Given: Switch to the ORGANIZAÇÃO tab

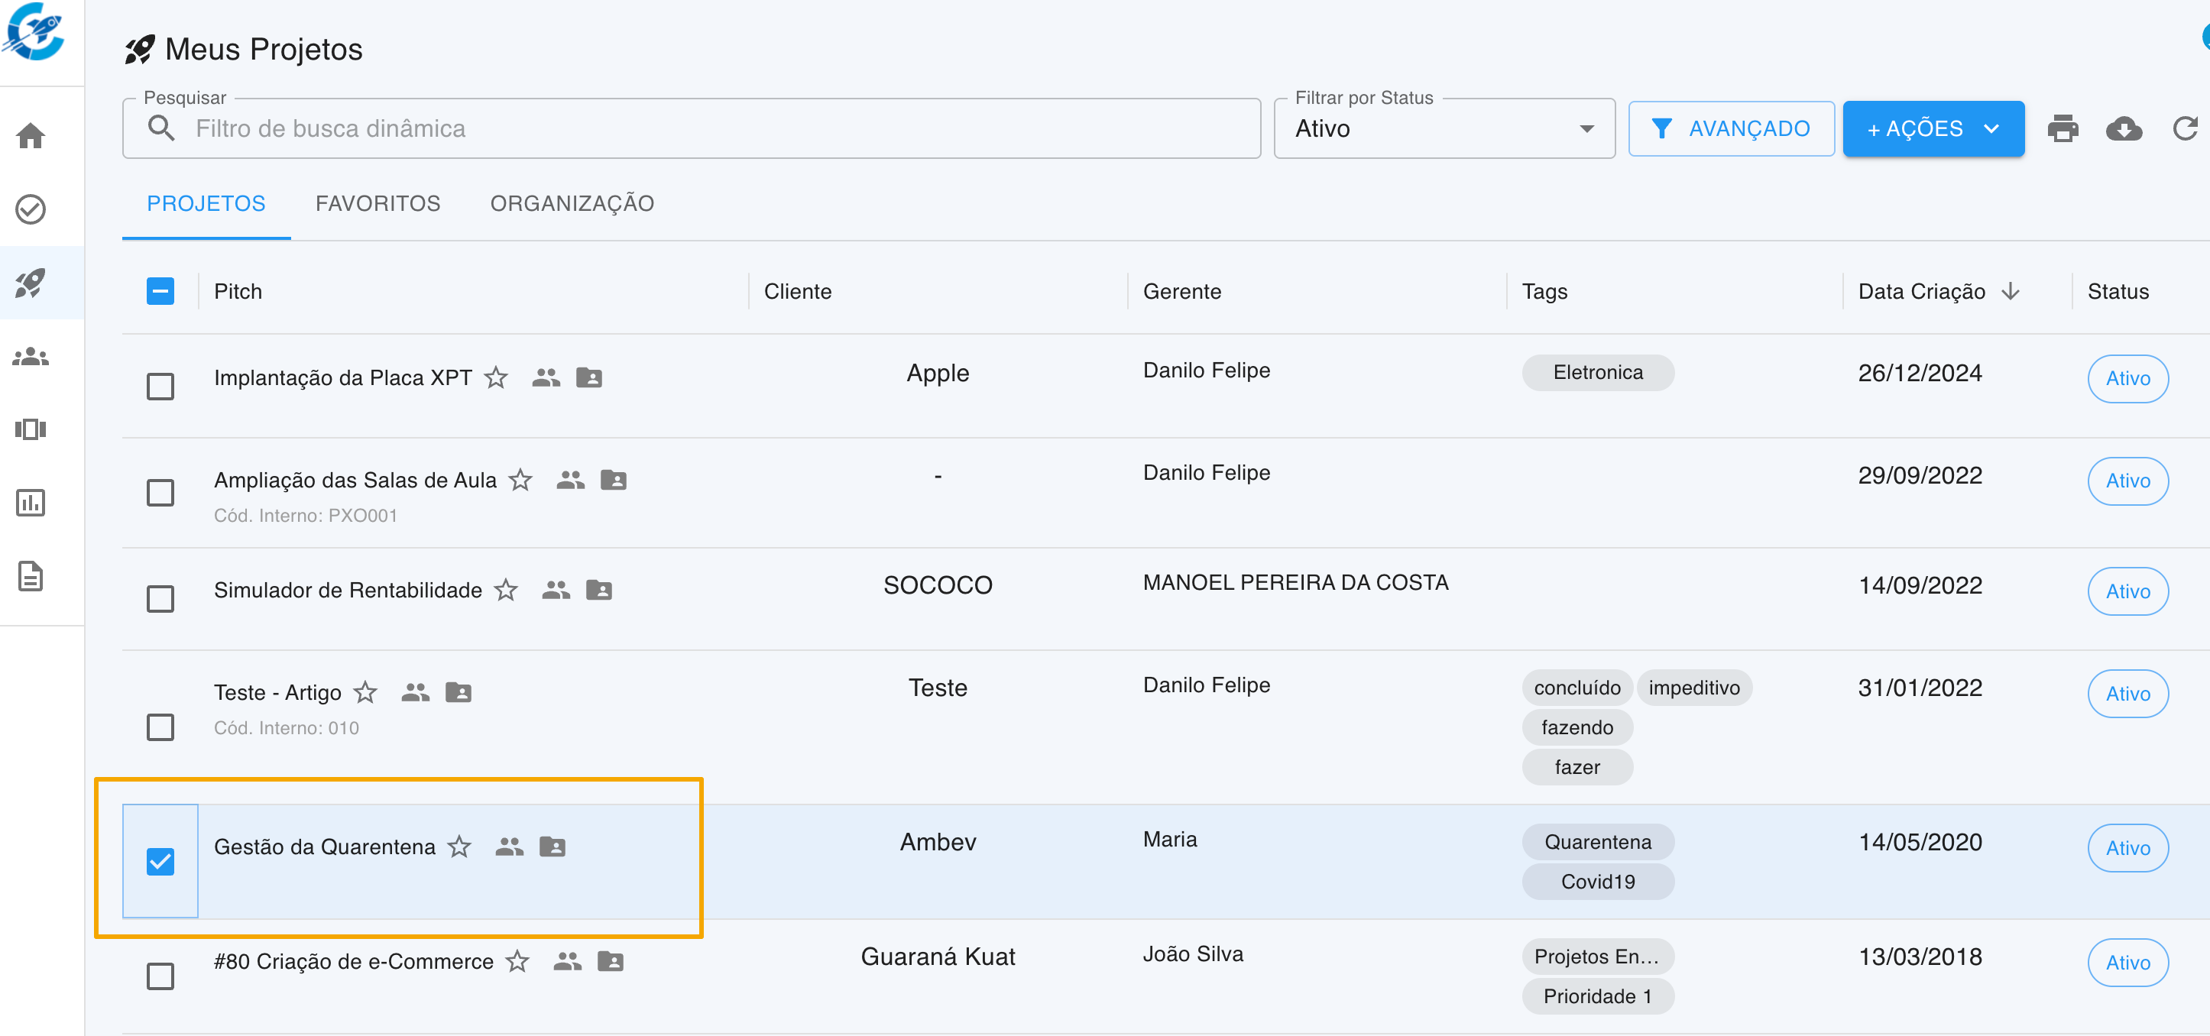Looking at the screenshot, I should [x=572, y=203].
